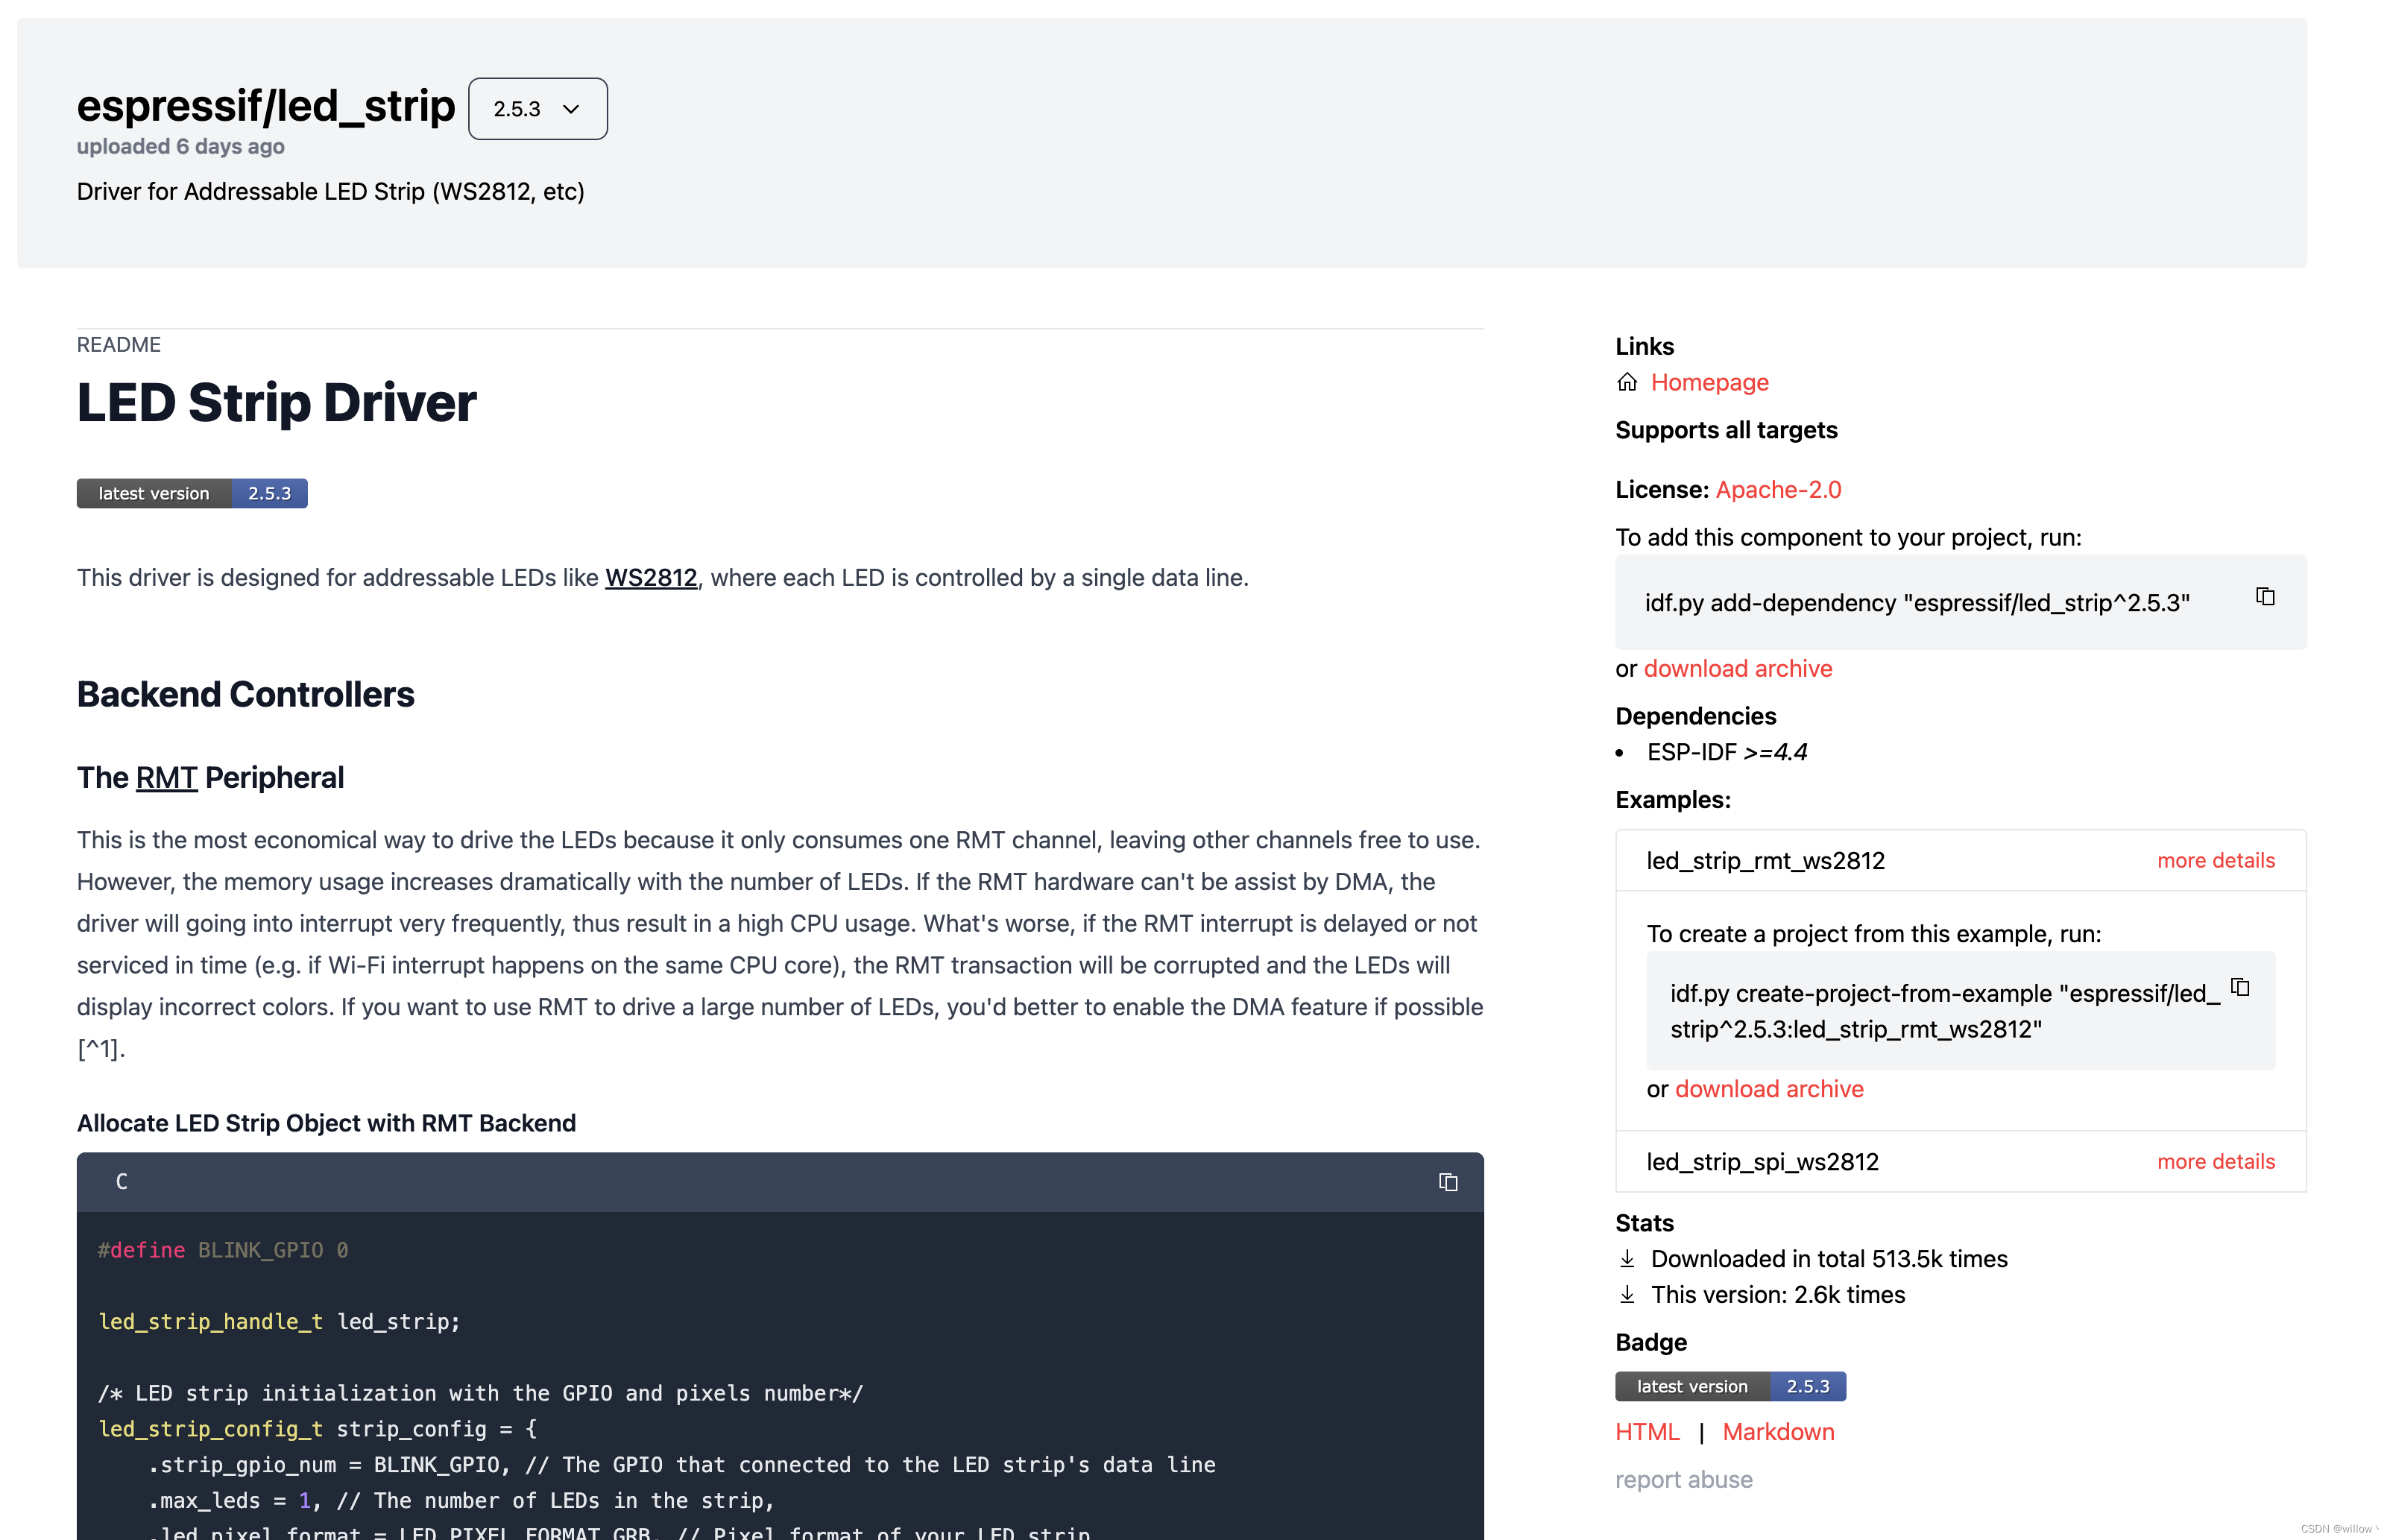
Task: Click the WS2812 hyperlink in description
Action: pos(650,578)
